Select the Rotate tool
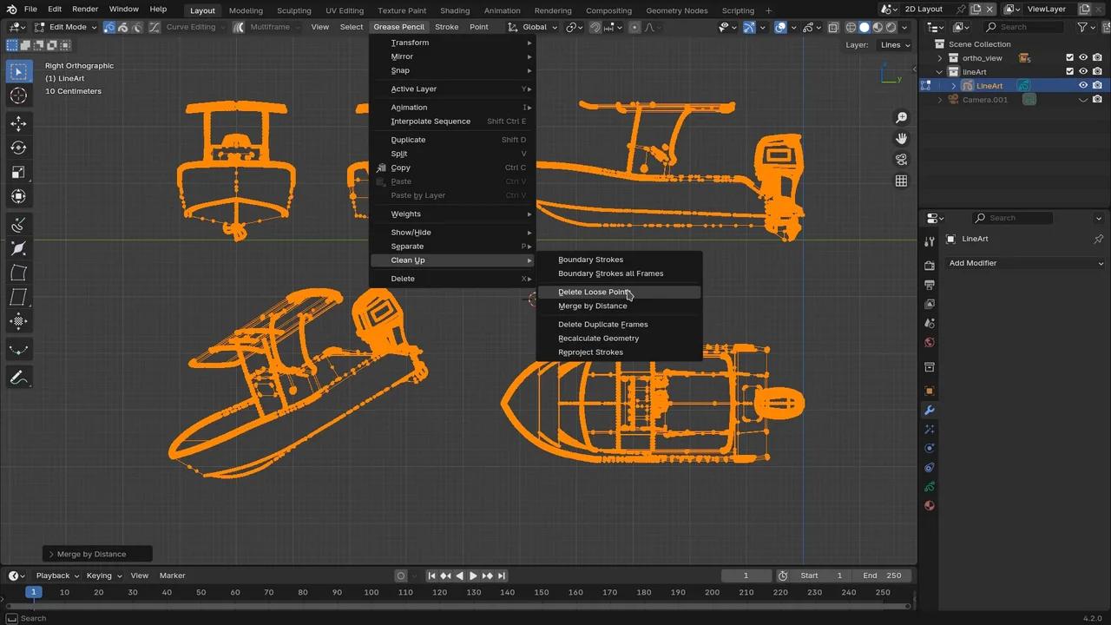 pyautogui.click(x=19, y=148)
